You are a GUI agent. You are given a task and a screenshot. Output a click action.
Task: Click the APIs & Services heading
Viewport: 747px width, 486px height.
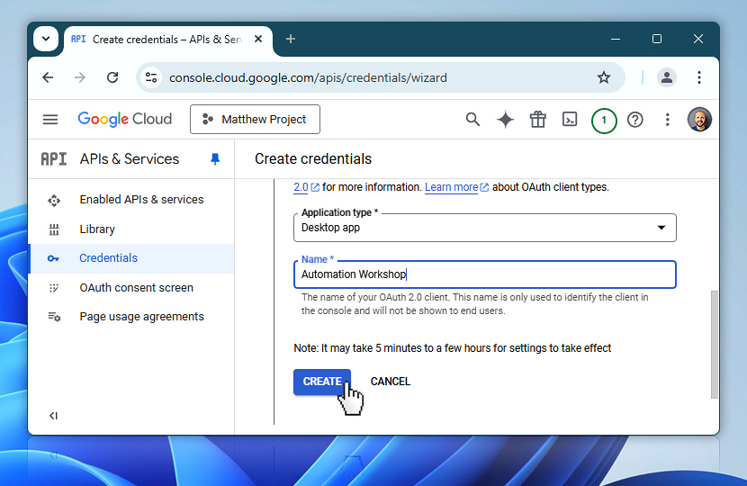coord(130,158)
